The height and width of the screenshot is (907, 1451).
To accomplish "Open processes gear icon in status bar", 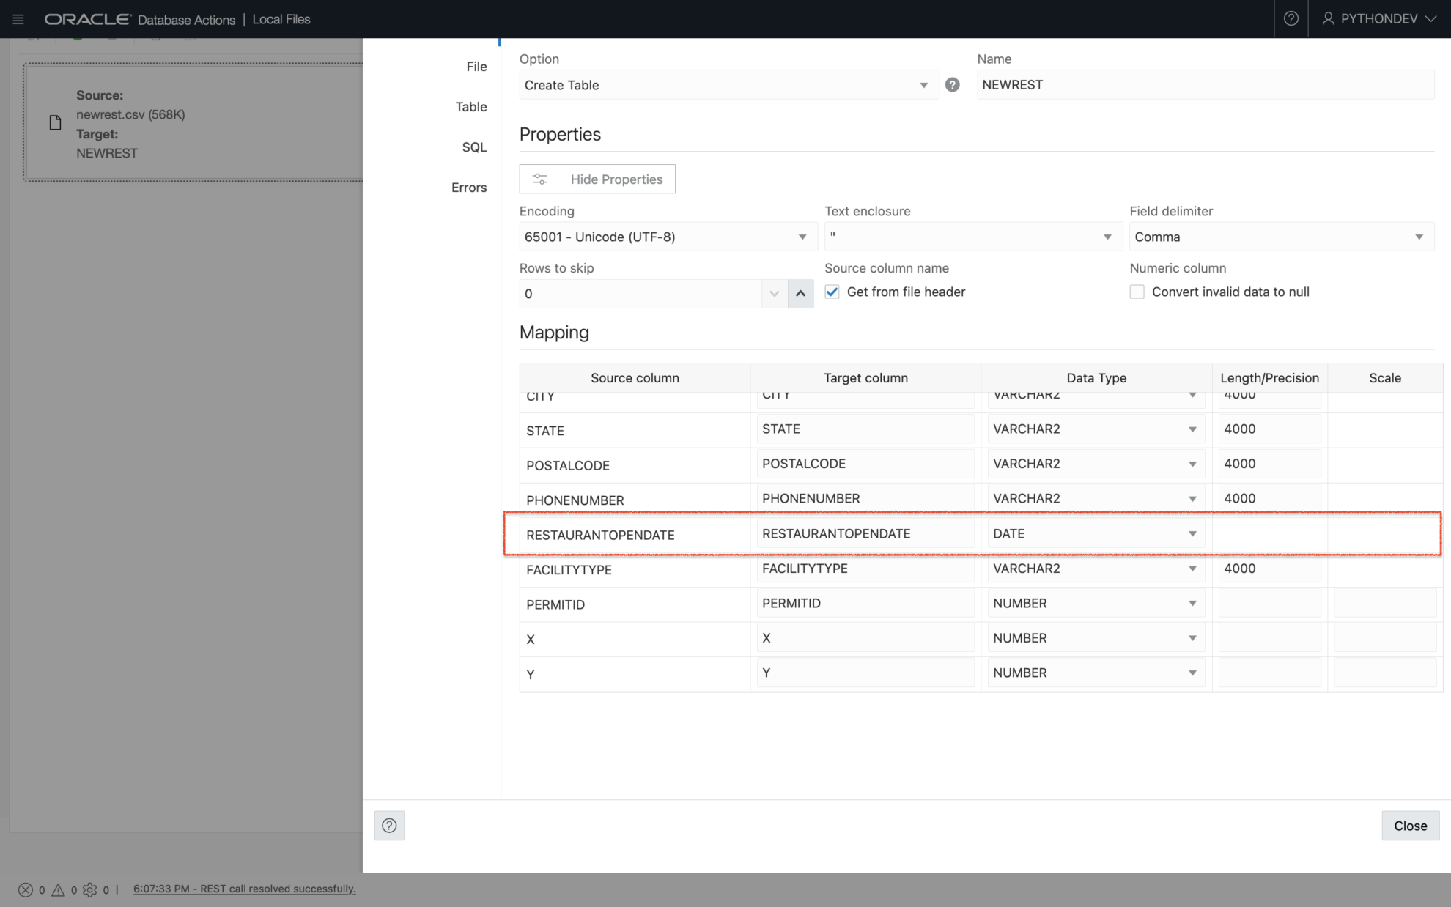I will coord(90,889).
